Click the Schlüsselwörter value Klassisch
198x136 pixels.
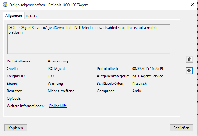coord(139,84)
